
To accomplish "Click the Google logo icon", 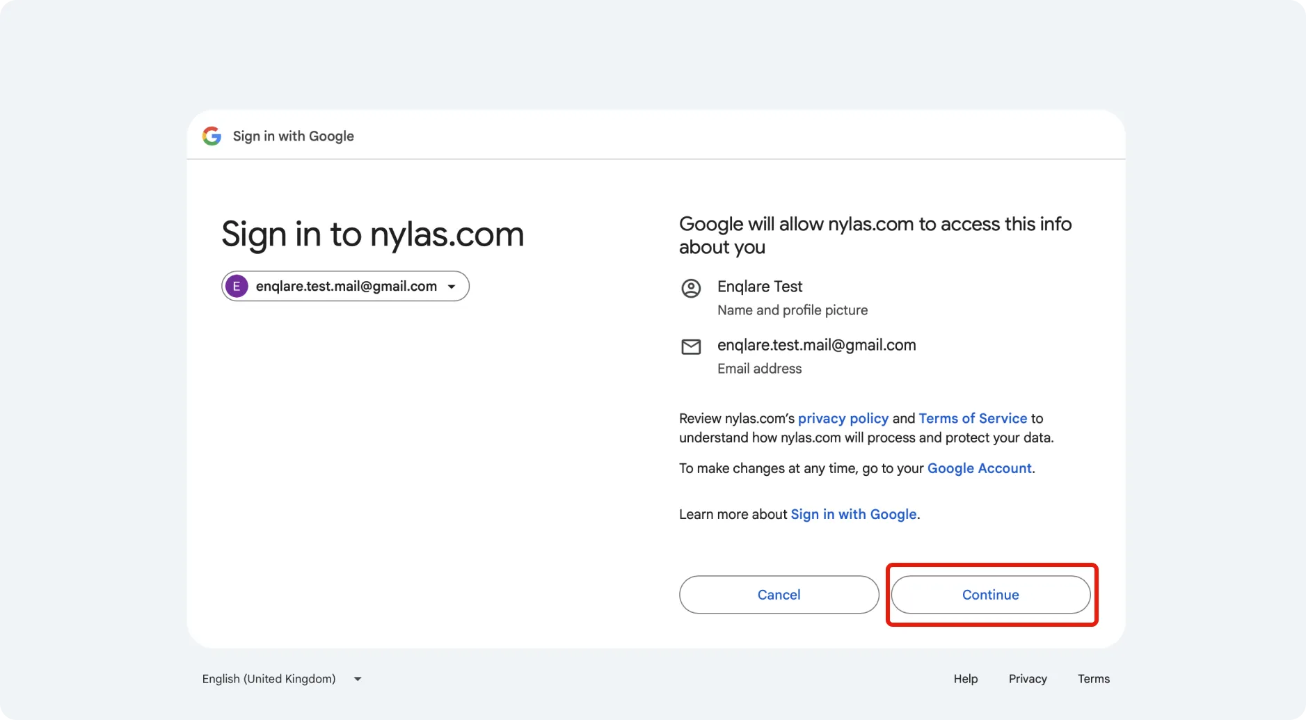I will click(x=212, y=136).
